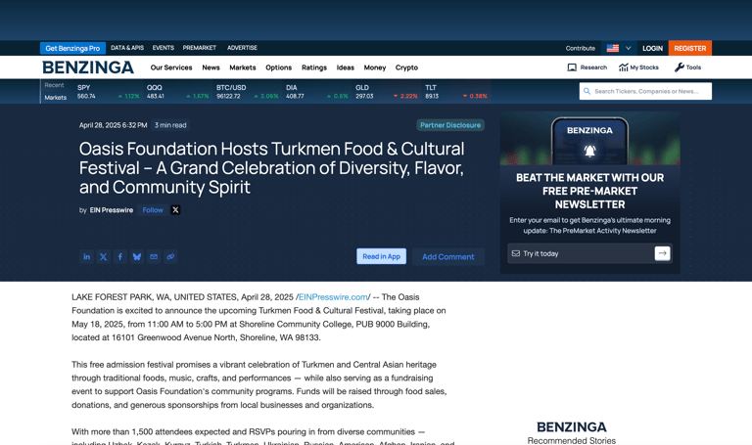This screenshot has width=752, height=445.
Task: Select the QQQ ticker
Action: coord(177,92)
